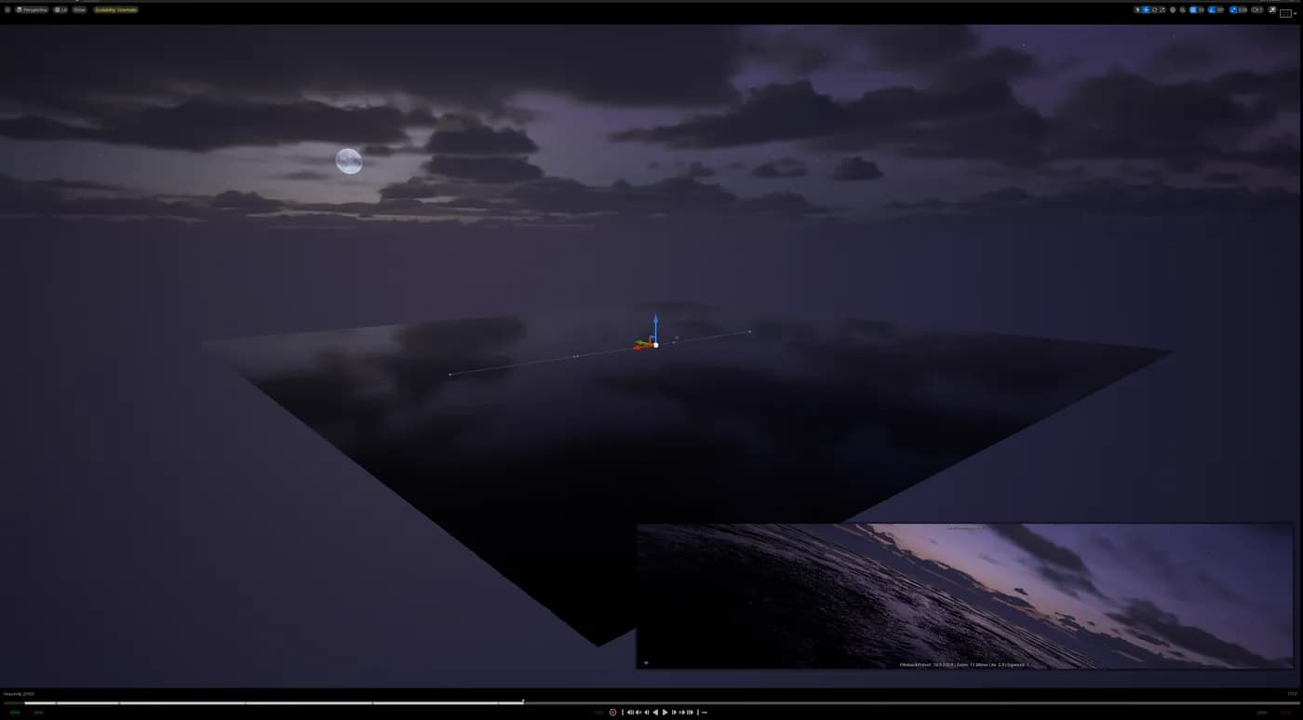Open the surface snapping options icon
The width and height of the screenshot is (1303, 720).
click(1182, 9)
